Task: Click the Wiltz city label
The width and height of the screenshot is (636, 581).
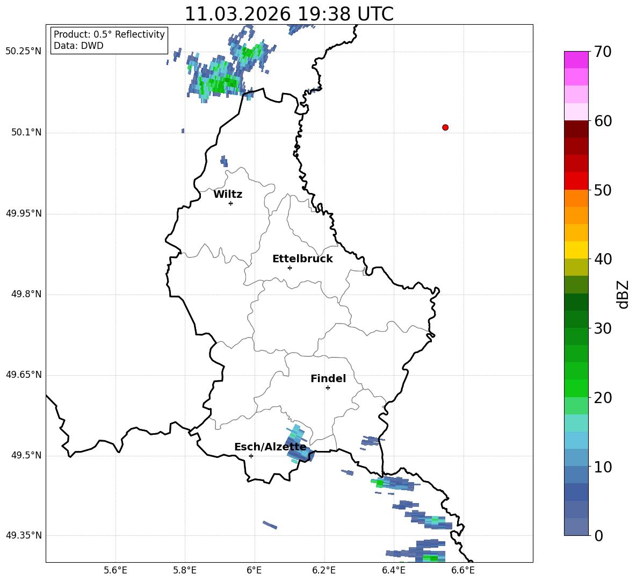Action: pos(228,195)
